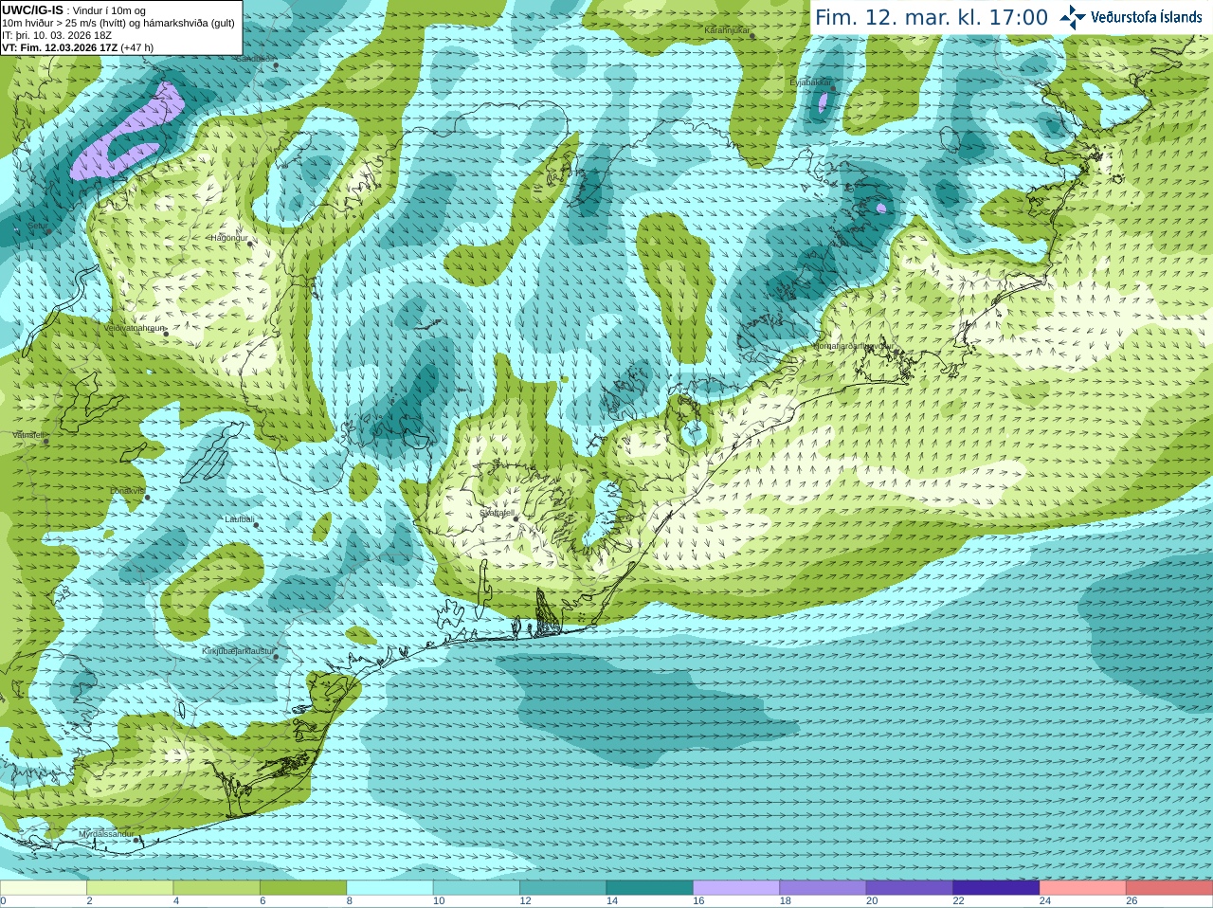Pick the 18–20 m/s violet swatch

tap(823, 888)
